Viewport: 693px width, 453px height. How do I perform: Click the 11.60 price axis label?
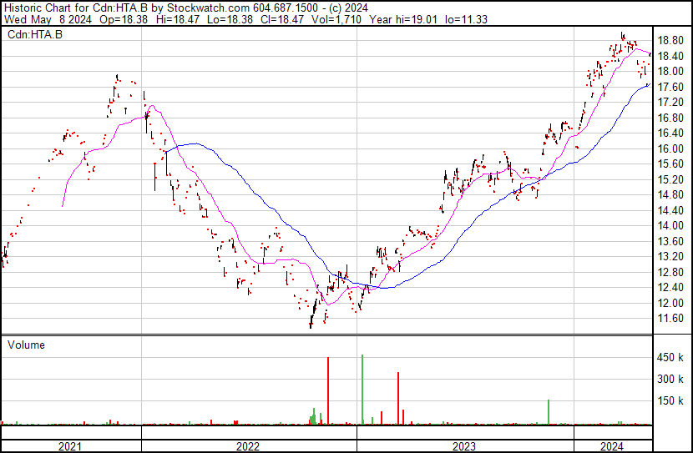pos(670,319)
